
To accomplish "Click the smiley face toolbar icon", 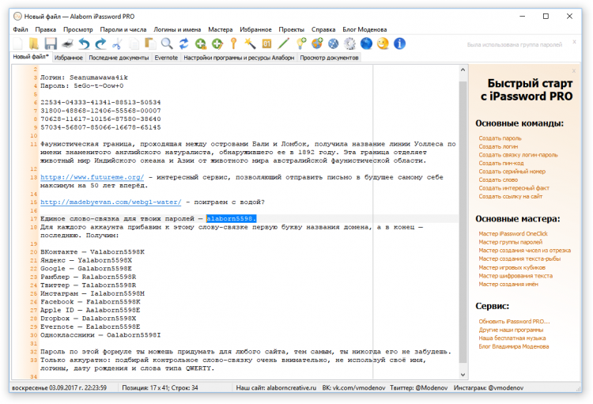I will click(383, 43).
